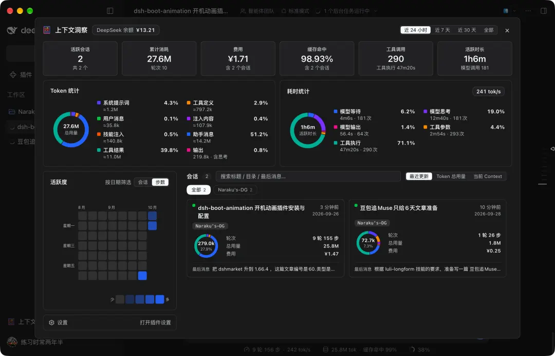Sort sessions by 当前 Context

point(488,176)
